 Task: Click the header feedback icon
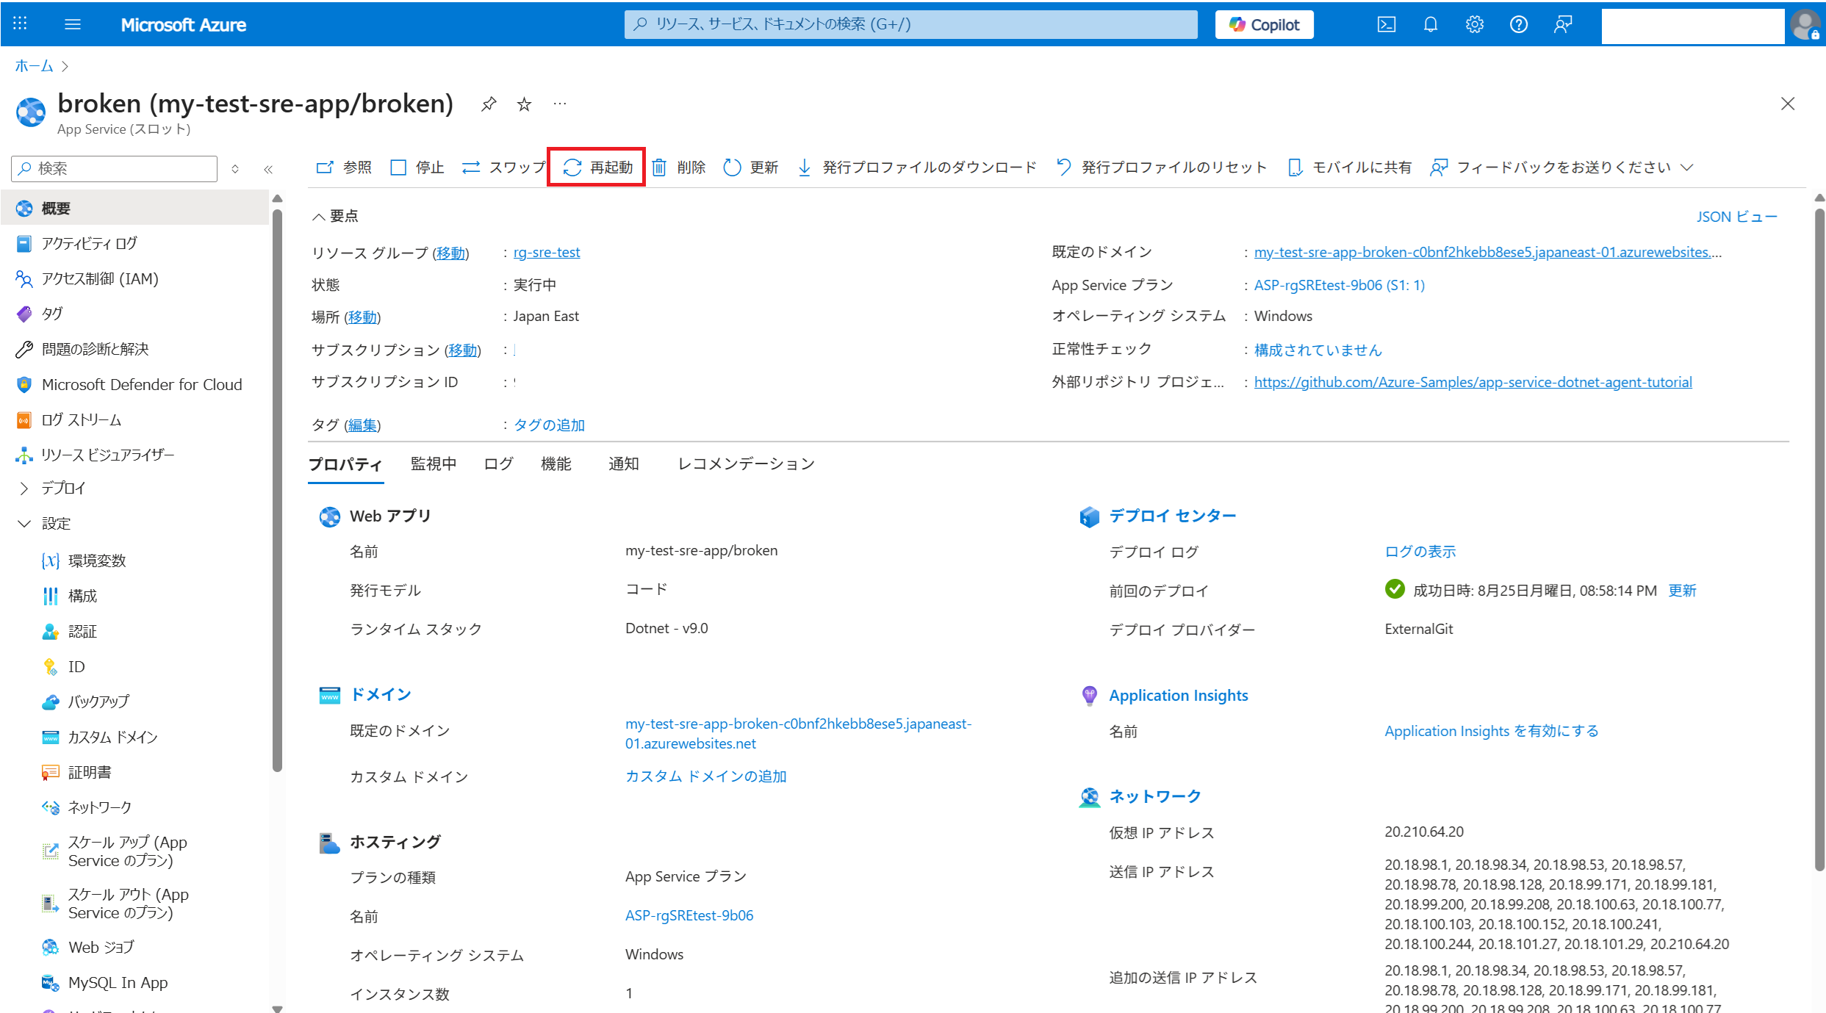(x=1563, y=24)
